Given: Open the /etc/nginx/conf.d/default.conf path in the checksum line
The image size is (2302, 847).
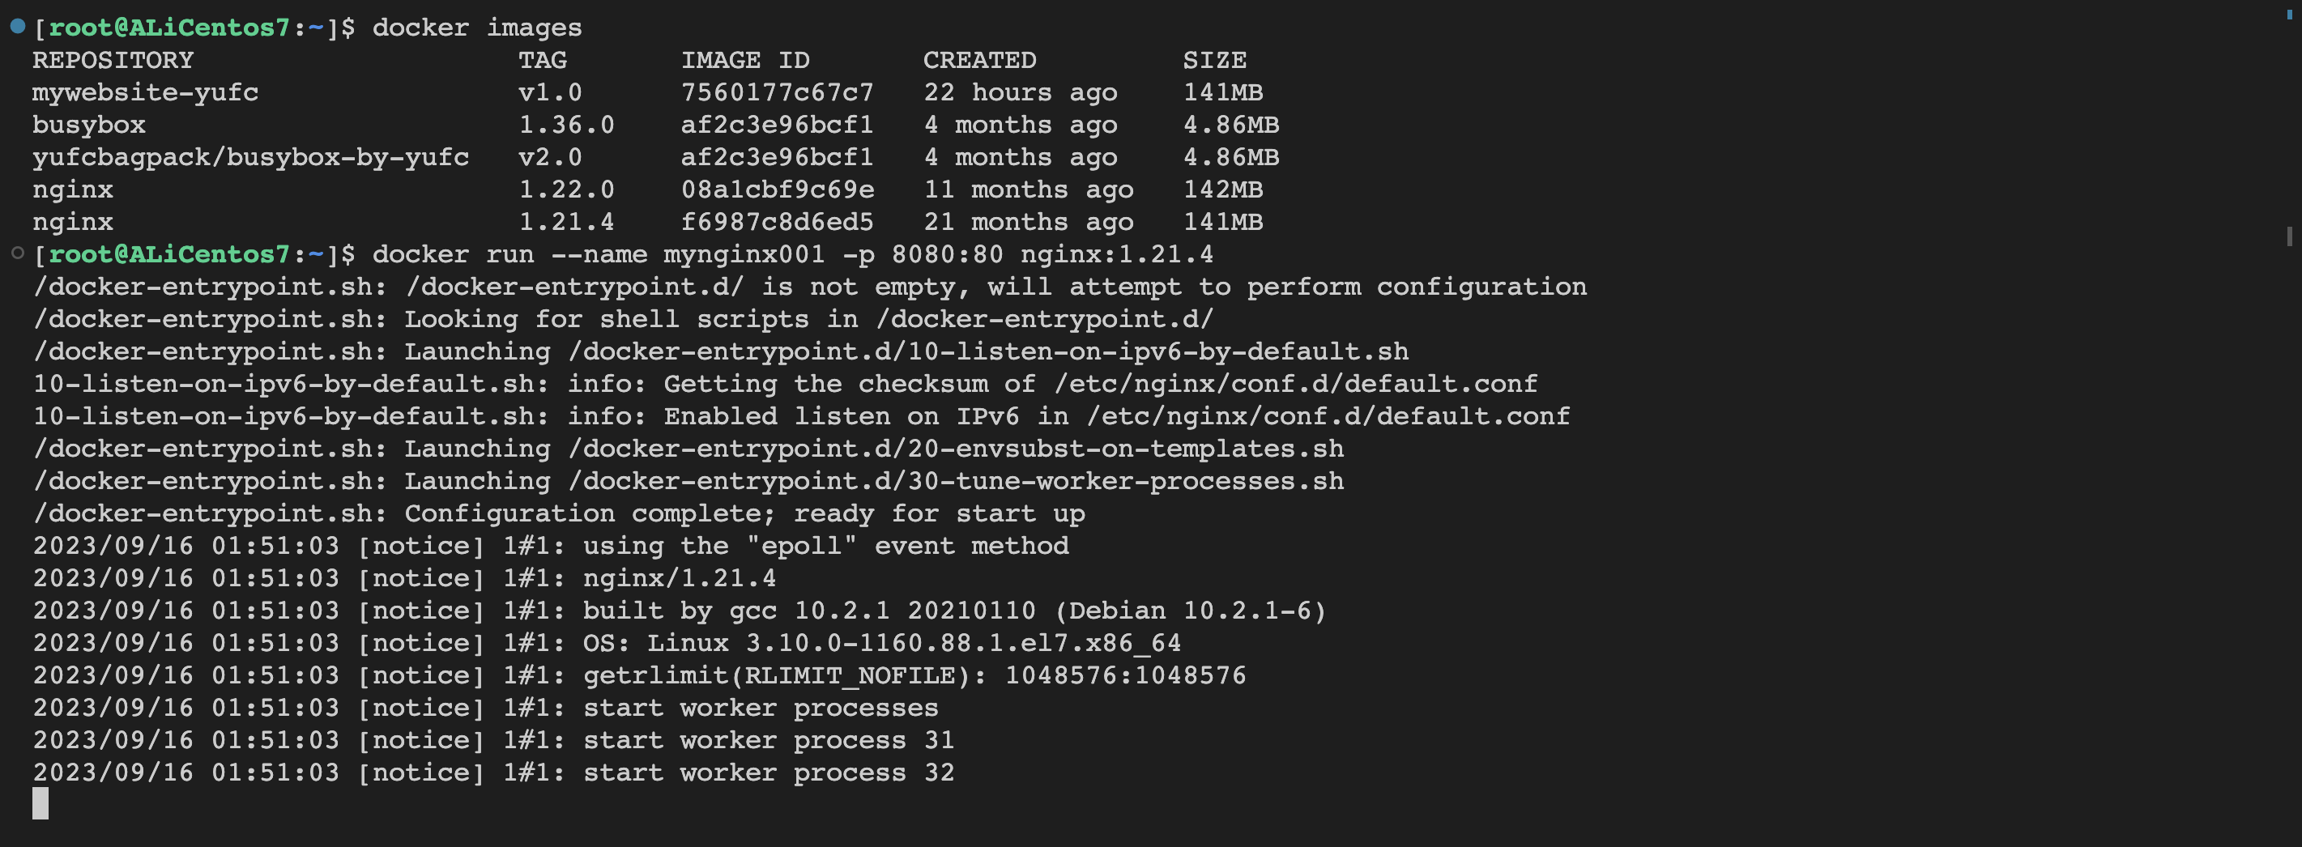Looking at the screenshot, I should point(1296,384).
